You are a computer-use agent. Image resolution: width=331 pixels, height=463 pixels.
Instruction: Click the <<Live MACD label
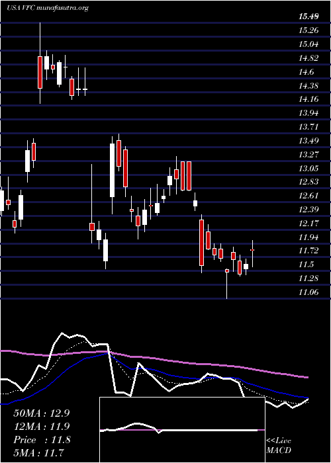pos(279,446)
